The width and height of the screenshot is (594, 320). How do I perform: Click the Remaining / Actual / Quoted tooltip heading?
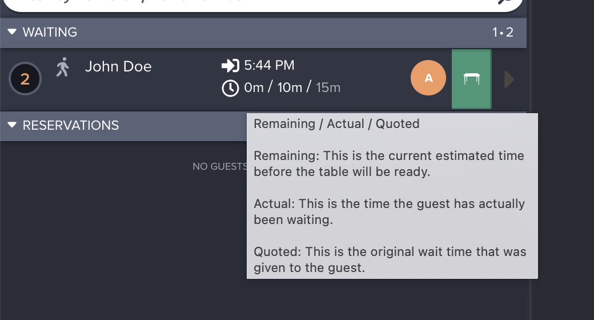pyautogui.click(x=336, y=124)
